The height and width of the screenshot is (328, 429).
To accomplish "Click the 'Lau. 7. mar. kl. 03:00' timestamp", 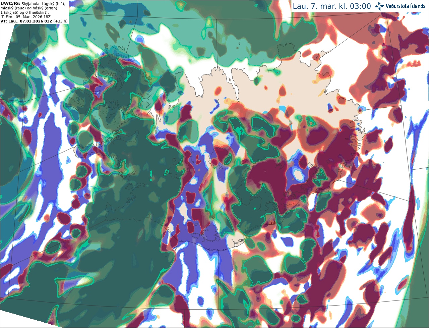I will click(x=332, y=6).
